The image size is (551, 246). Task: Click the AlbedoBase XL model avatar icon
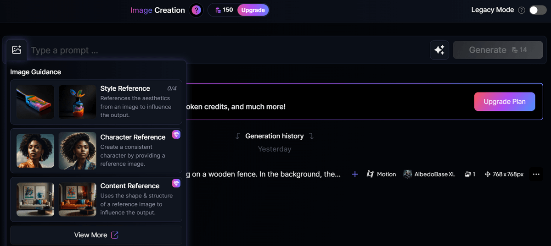tap(407, 174)
